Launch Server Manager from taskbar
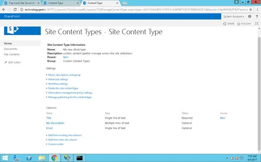Image resolution: width=261 pixels, height=162 pixels. (x=16, y=158)
